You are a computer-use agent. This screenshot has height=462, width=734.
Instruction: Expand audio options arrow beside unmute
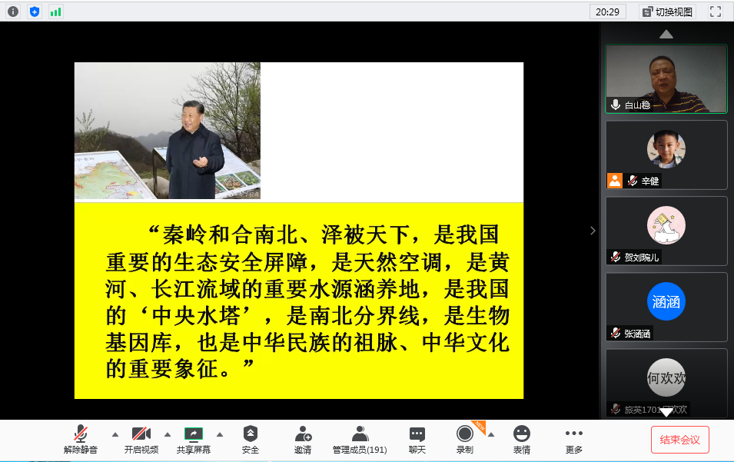point(115,434)
